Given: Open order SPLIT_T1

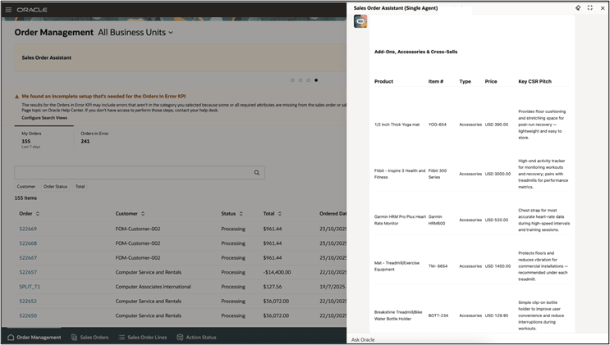Looking at the screenshot, I should 30,287.
